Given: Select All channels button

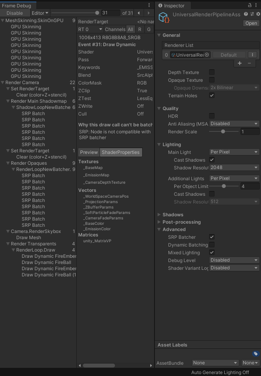Looking at the screenshot, I should 130,29.
